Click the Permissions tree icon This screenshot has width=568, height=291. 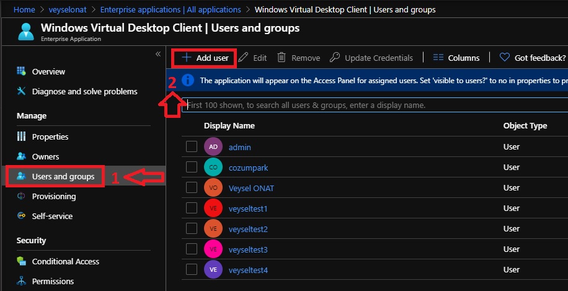point(21,281)
